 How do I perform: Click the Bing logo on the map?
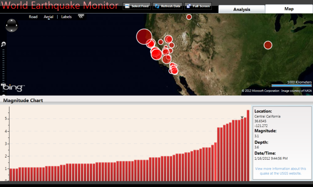coord(13,88)
